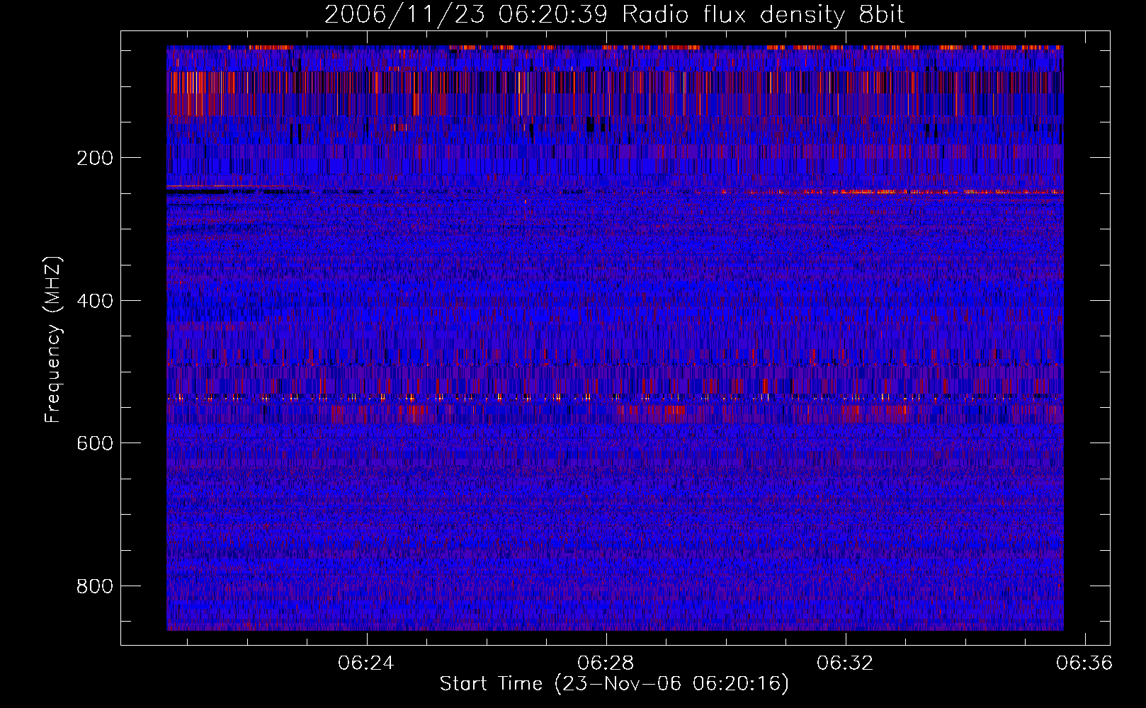Click the 06:36 time tick label
Image resolution: width=1146 pixels, height=708 pixels.
click(x=1084, y=663)
